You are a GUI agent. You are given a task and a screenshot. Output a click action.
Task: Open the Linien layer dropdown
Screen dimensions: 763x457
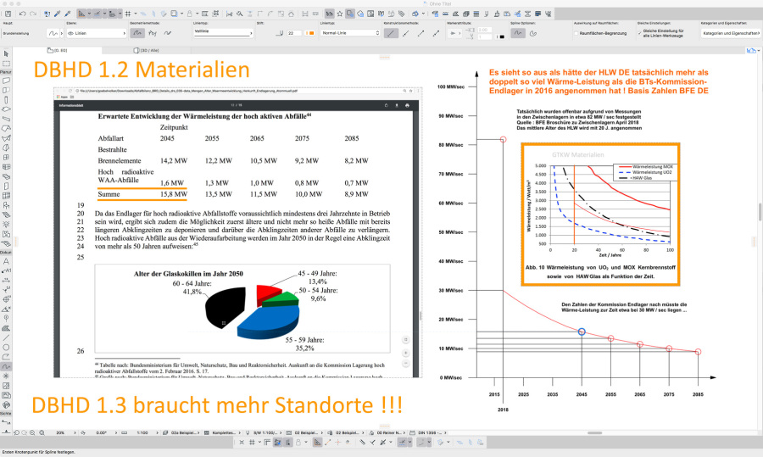click(x=90, y=32)
